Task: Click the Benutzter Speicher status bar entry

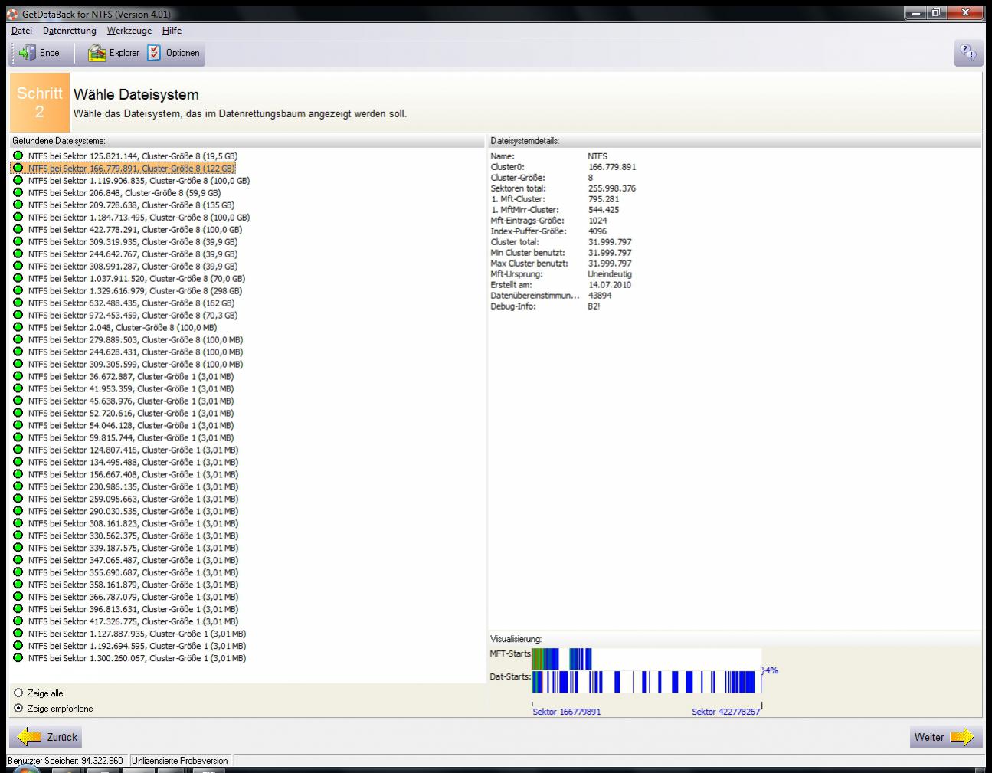Action: [66, 761]
